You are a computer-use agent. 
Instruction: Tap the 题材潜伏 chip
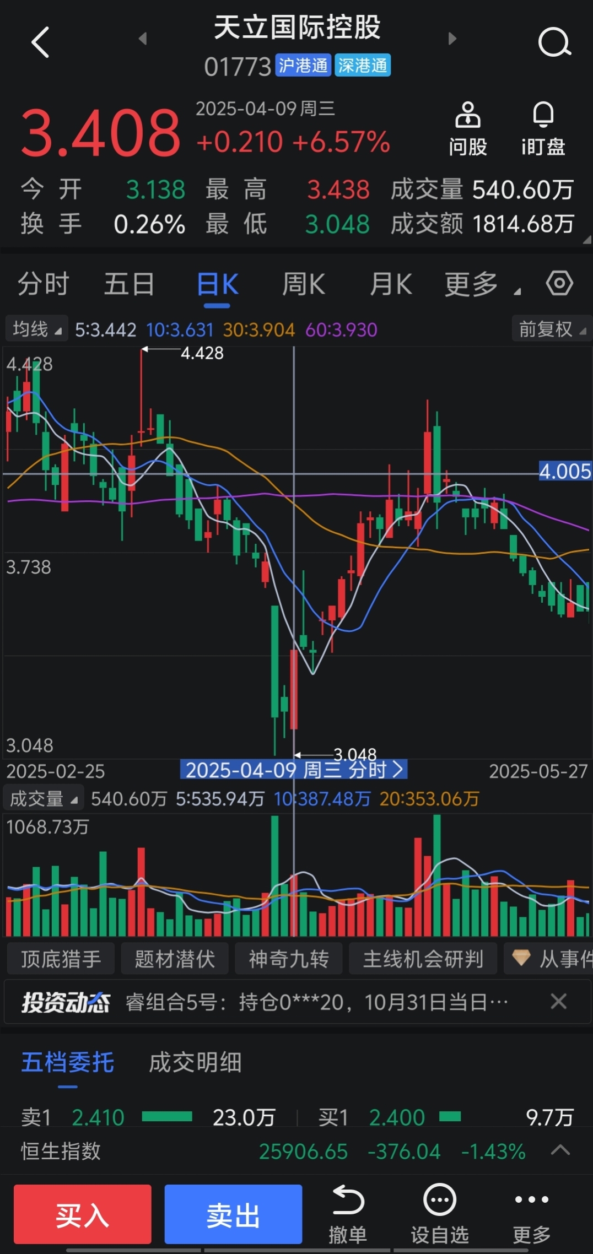175,959
